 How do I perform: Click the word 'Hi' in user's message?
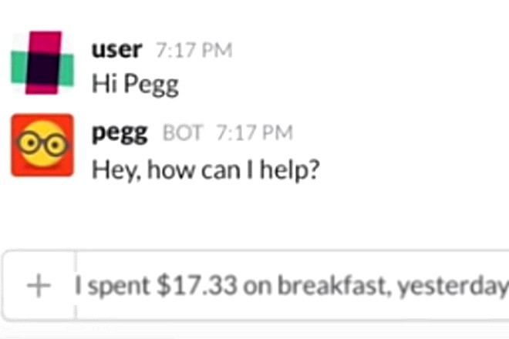[x=103, y=84]
